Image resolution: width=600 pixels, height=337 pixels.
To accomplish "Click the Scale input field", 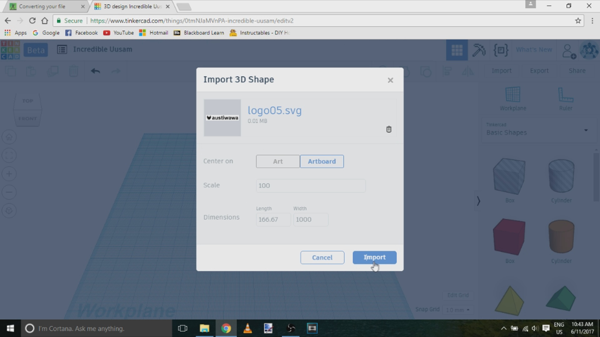I will [x=311, y=186].
